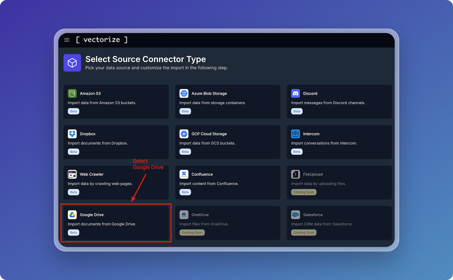Click the Salesforce icon

click(295, 215)
